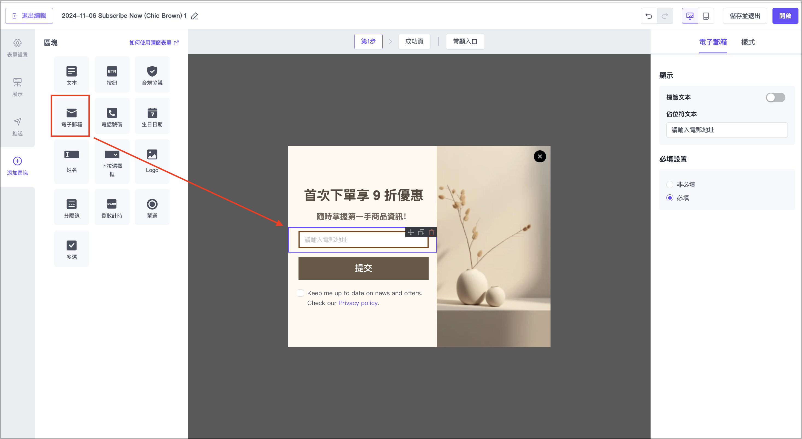The height and width of the screenshot is (439, 802).
Task: Select the 非必填 radio option
Action: tap(670, 184)
